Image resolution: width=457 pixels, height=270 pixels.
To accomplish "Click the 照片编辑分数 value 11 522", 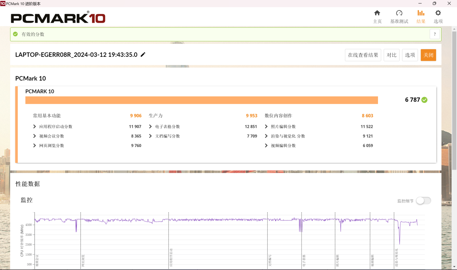I will [x=367, y=127].
